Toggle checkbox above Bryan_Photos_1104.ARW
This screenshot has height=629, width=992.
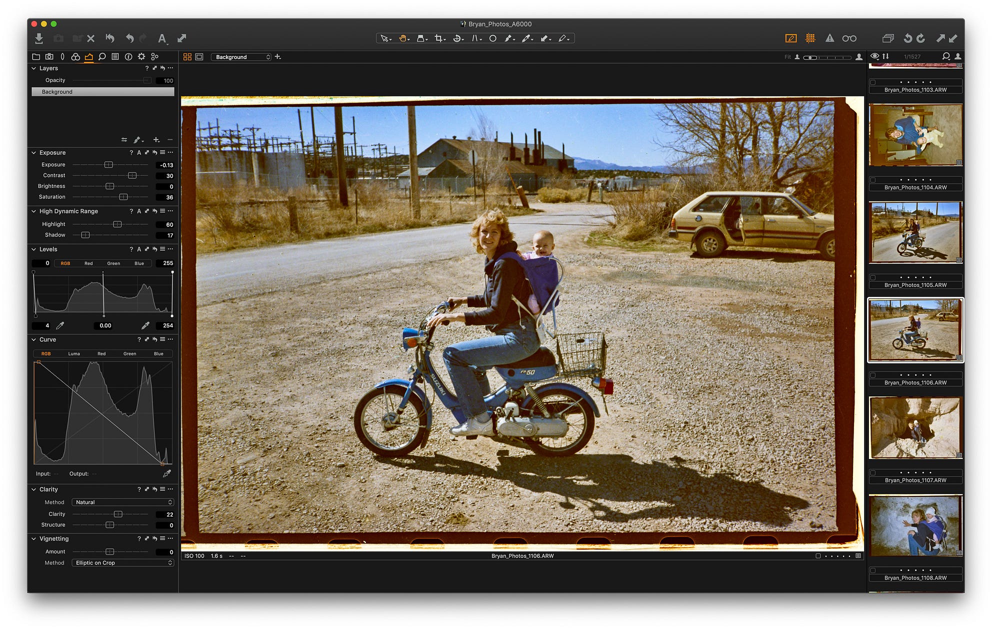pyautogui.click(x=873, y=180)
